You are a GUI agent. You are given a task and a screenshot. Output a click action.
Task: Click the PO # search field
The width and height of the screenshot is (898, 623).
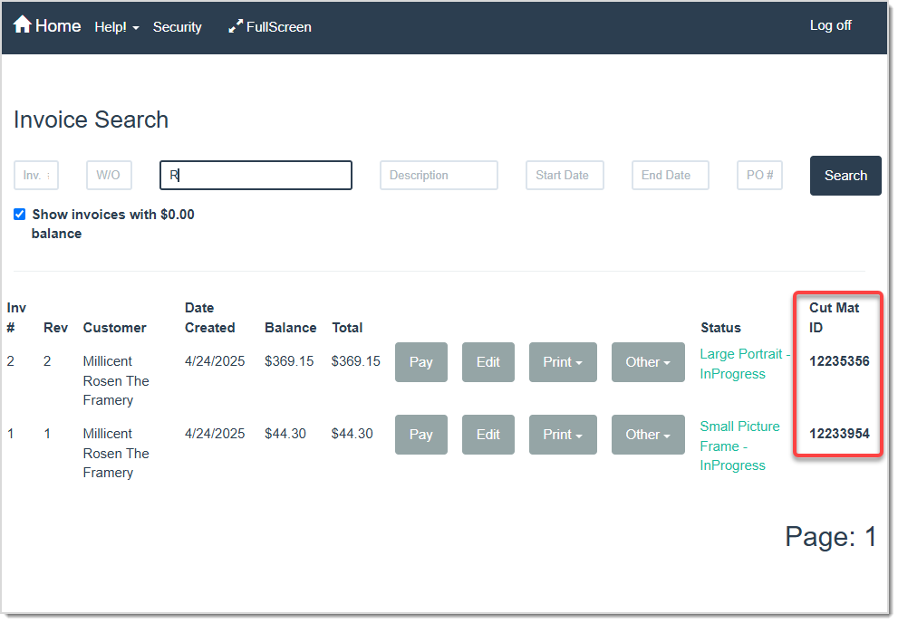759,175
